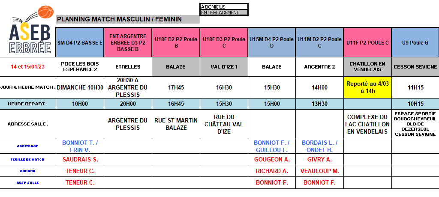The image size is (439, 197).
Task: Click the yellow Reporté au 4/03 cell
Action: click(367, 87)
